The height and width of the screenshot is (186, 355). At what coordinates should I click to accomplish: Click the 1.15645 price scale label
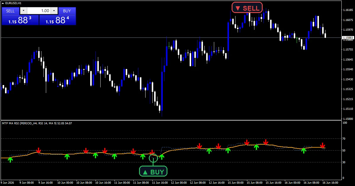click(x=348, y=60)
